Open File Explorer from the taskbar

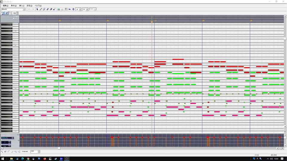tap(11, 159)
